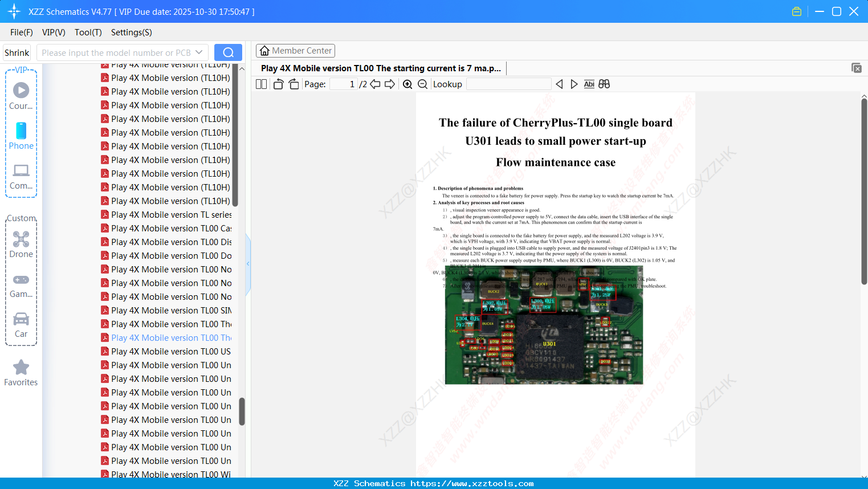
Task: Rotate page clockwise
Action: [x=294, y=84]
